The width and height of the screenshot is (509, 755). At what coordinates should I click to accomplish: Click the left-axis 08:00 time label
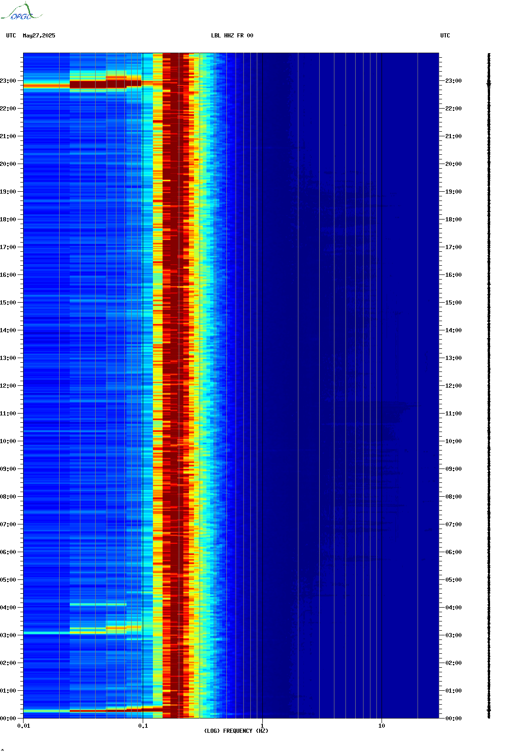pos(8,497)
